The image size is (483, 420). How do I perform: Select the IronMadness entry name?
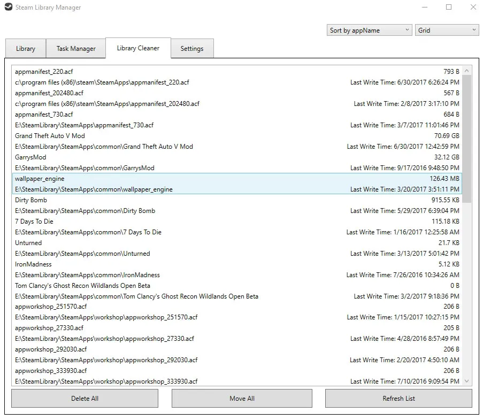[33, 264]
